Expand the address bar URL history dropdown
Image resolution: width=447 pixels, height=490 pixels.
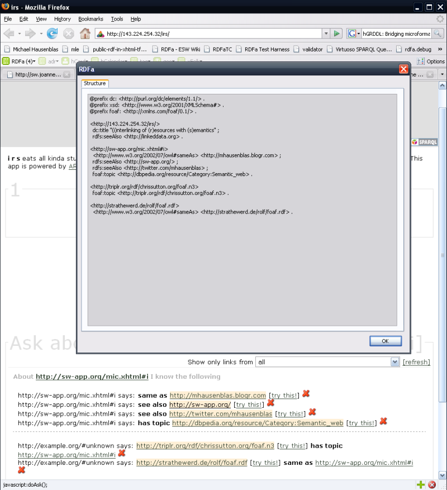[326, 34]
